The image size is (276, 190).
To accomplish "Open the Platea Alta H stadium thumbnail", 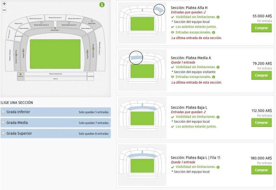I will [142, 23].
